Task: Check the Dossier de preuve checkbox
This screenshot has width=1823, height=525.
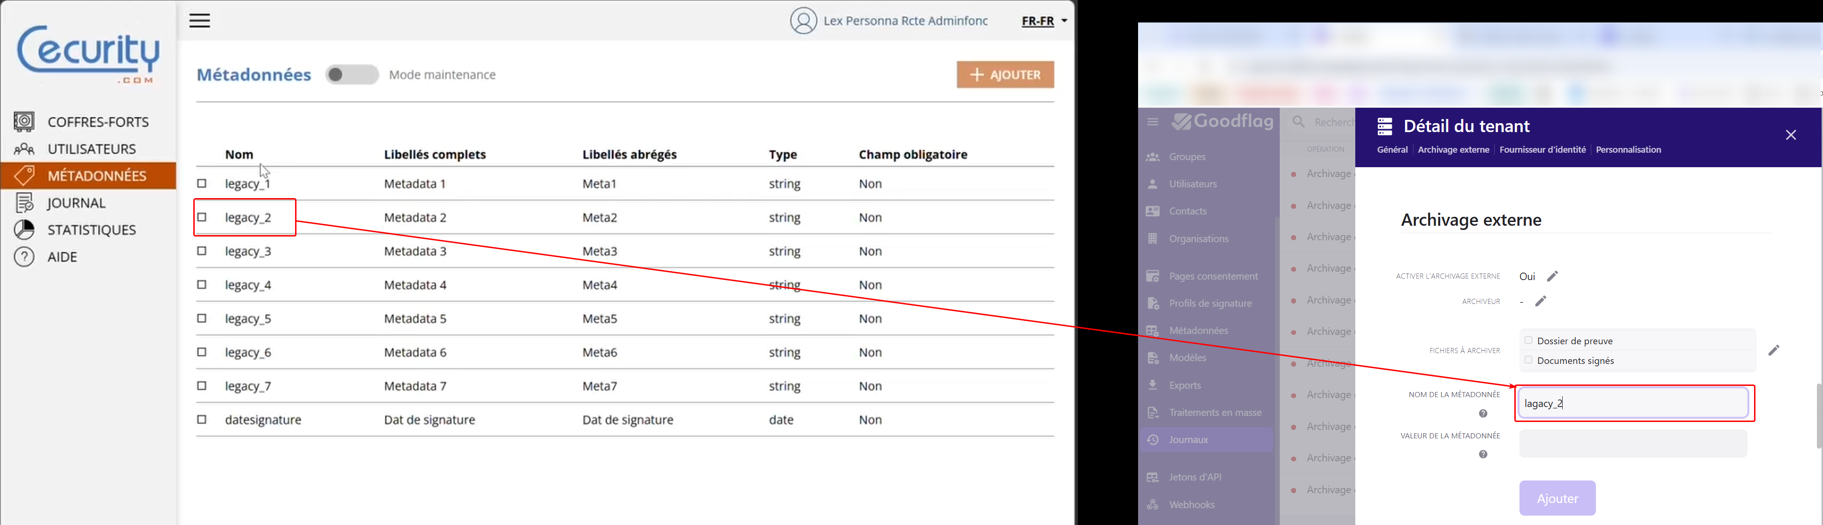Action: click(1528, 340)
